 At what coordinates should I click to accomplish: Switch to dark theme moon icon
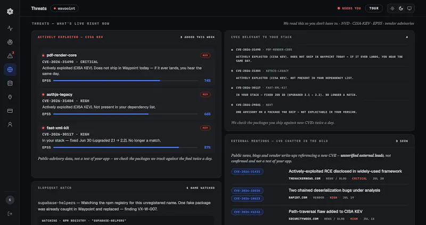[401, 8]
